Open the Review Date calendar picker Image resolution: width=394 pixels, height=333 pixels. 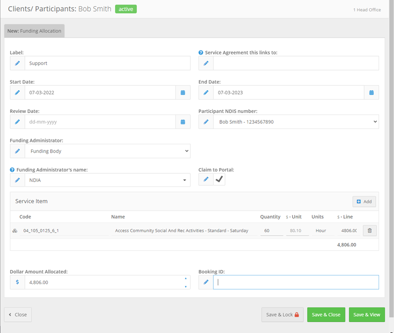coord(183,122)
